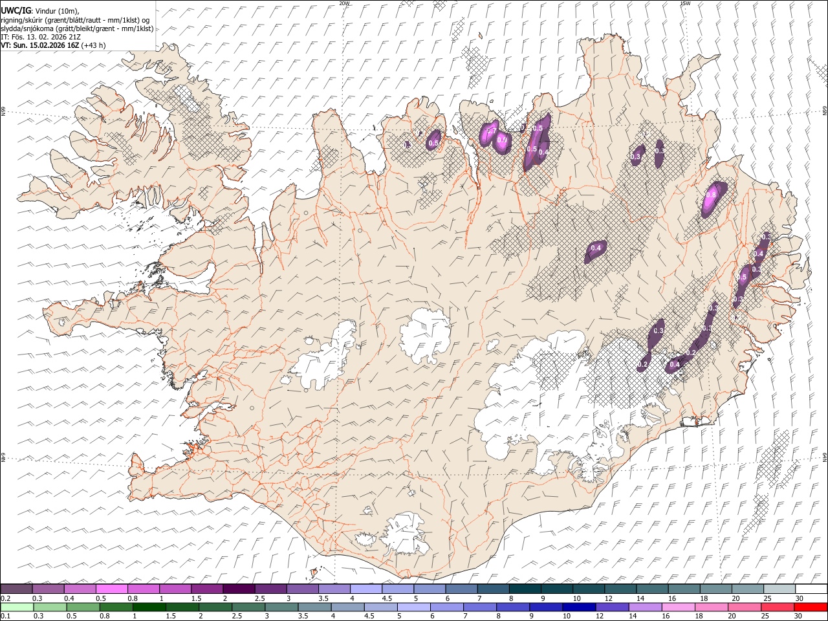Pick the deep blue lower swatch between 10 and 12

(x=579, y=607)
